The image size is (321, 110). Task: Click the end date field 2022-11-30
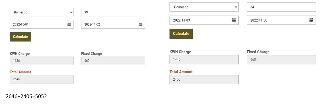[281, 20]
